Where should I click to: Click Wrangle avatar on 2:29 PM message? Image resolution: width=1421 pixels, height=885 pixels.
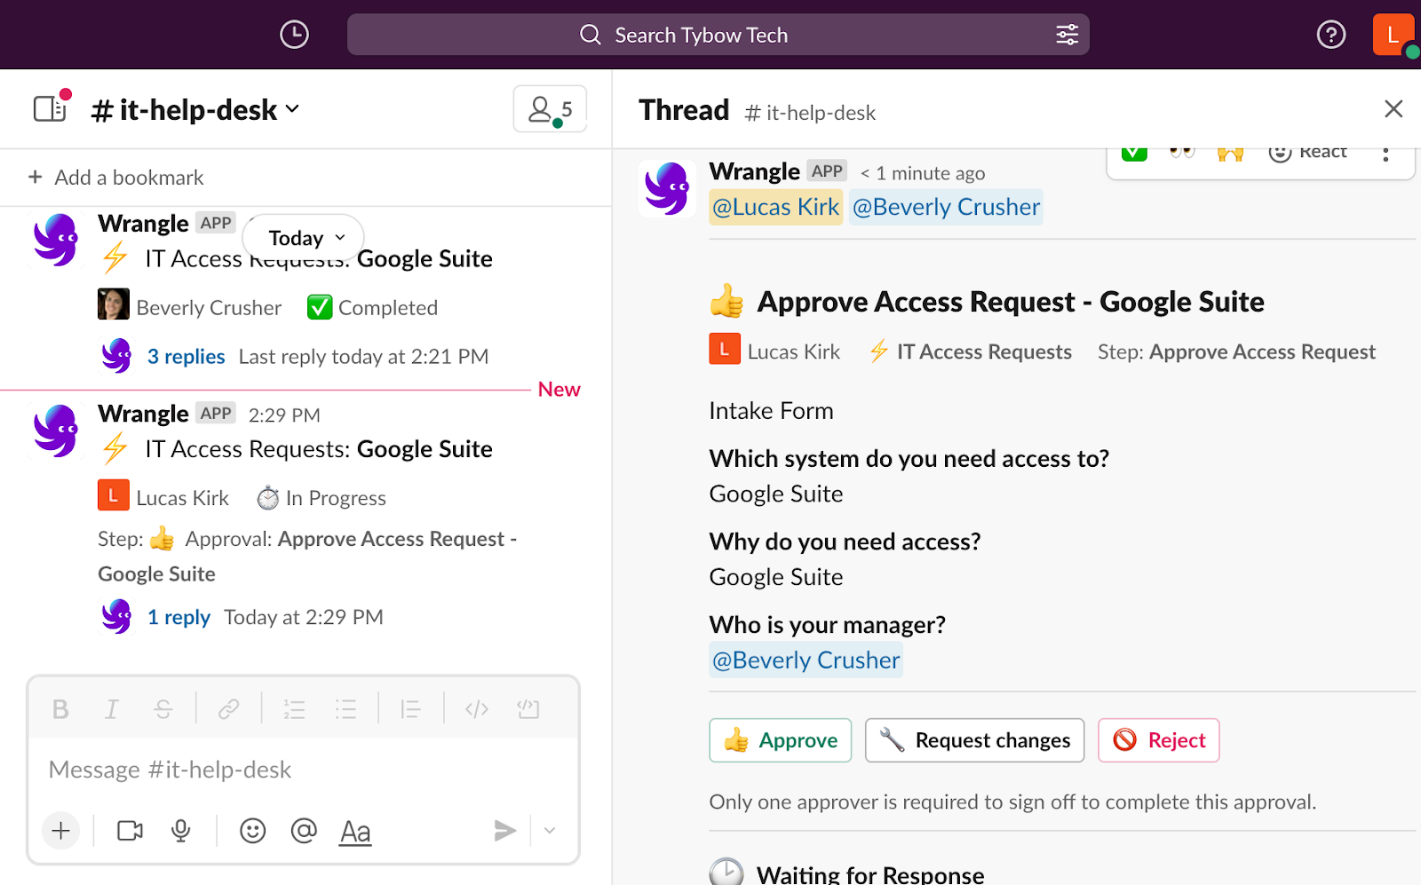55,431
